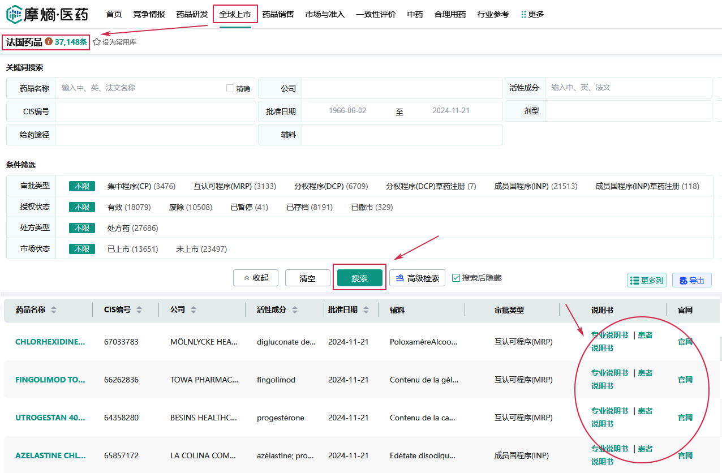Click the star icon to set 常用库

click(x=96, y=42)
